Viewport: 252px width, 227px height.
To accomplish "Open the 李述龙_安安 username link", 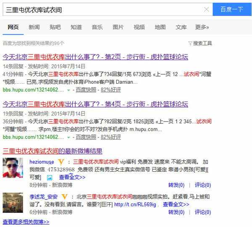I will [43, 197].
